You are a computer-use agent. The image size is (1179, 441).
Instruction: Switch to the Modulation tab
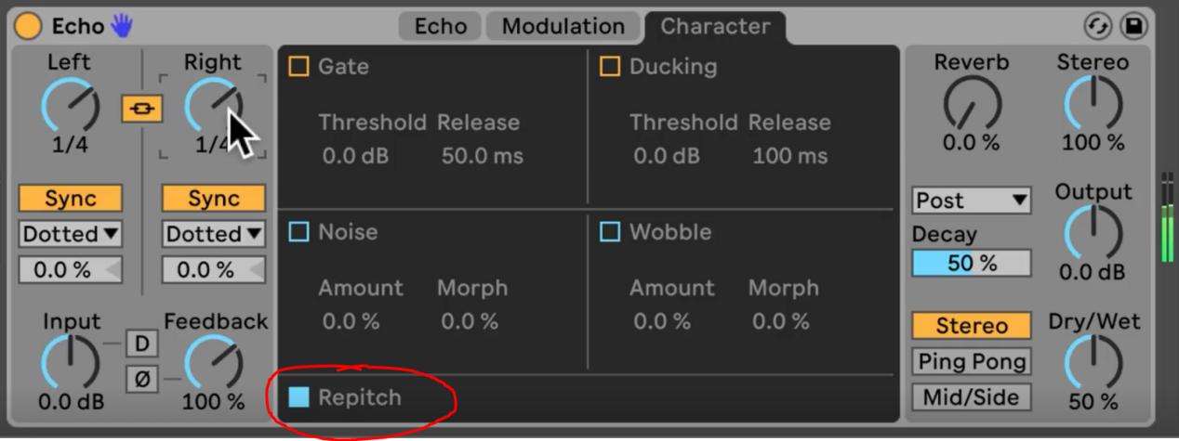tap(563, 26)
